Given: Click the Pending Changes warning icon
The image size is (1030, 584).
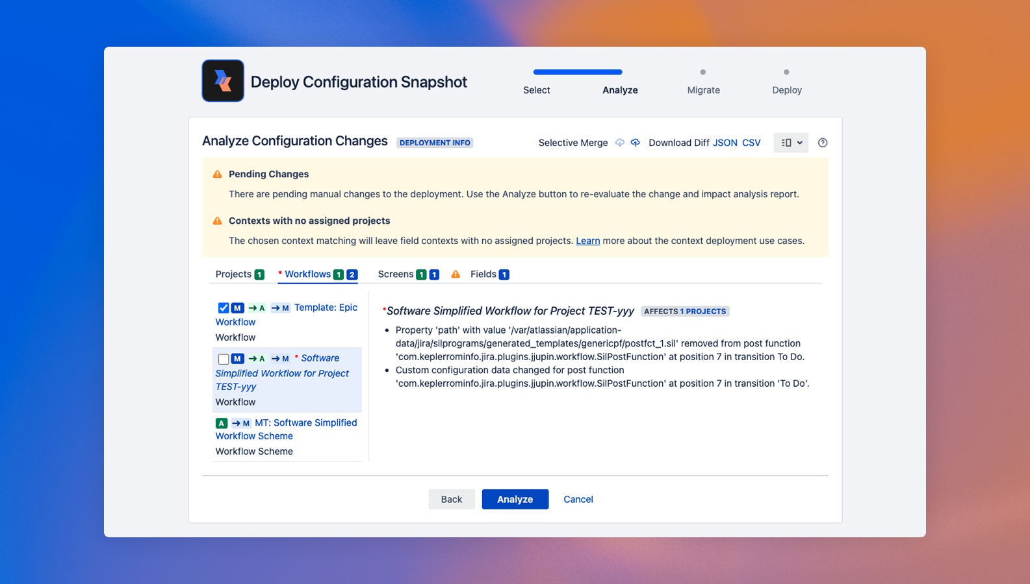Looking at the screenshot, I should coord(218,175).
